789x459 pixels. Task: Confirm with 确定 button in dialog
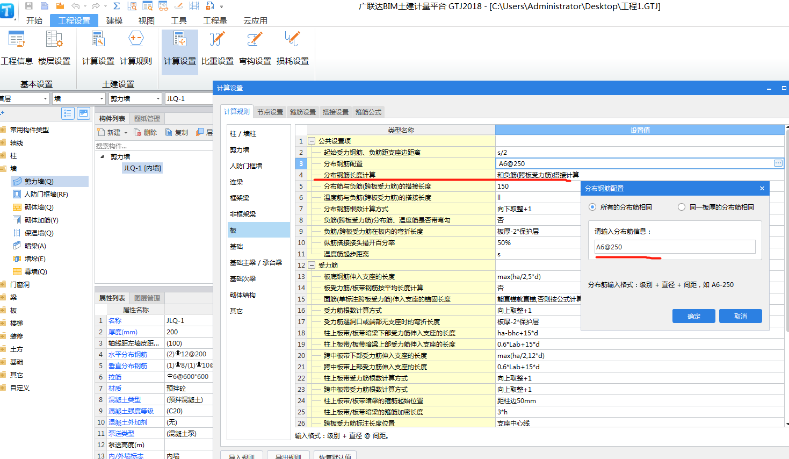tap(694, 316)
